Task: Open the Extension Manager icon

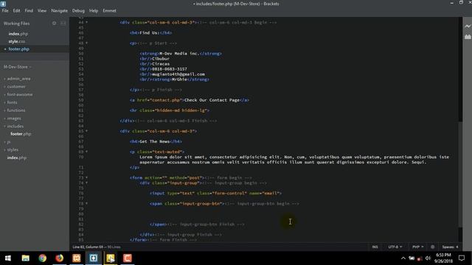Action: point(468,37)
